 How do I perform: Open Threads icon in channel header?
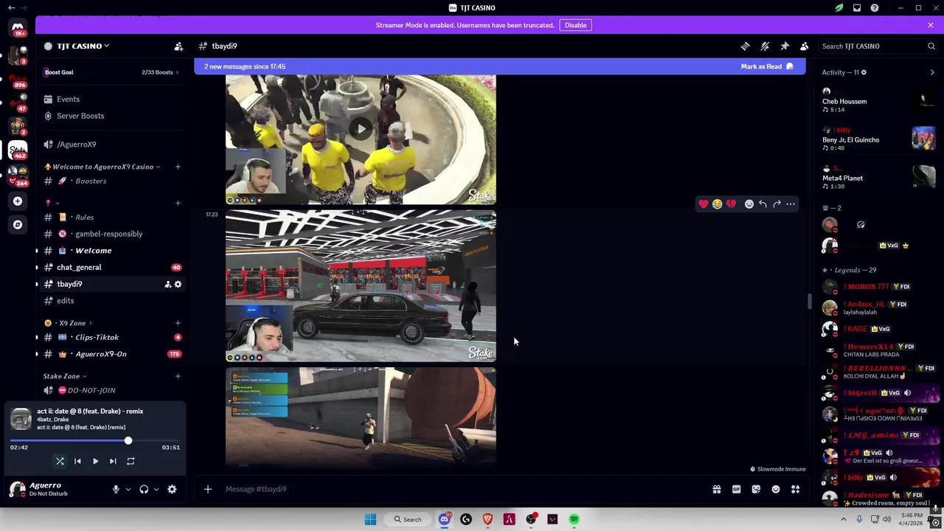[745, 46]
